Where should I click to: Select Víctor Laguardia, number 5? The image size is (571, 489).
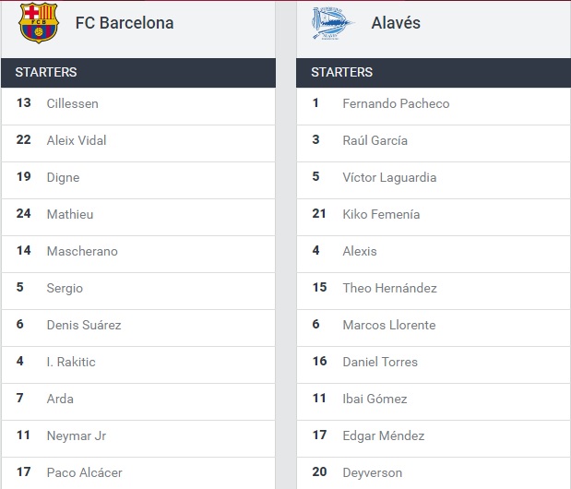[389, 177]
